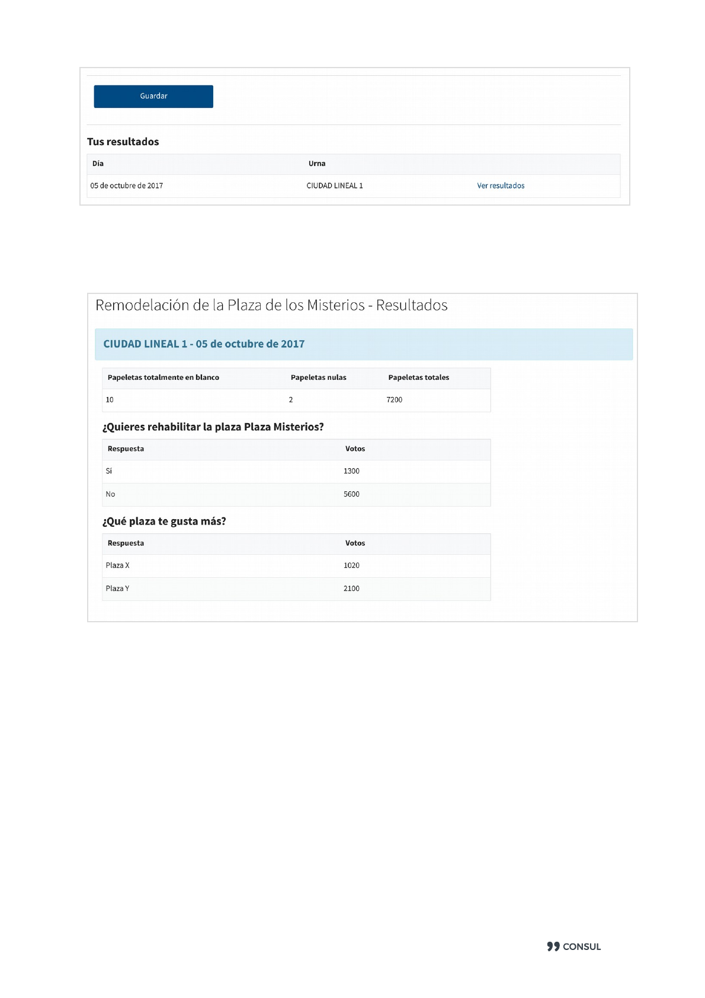Click the CIUDAD LINEAL 1 cell under Urna

[335, 186]
